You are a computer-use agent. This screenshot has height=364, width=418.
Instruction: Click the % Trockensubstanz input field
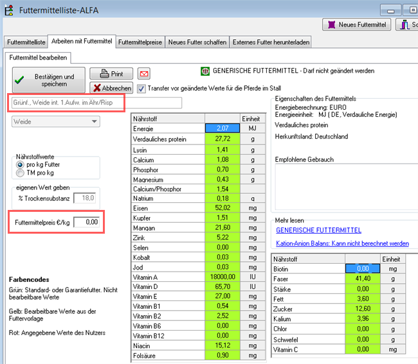(x=84, y=198)
